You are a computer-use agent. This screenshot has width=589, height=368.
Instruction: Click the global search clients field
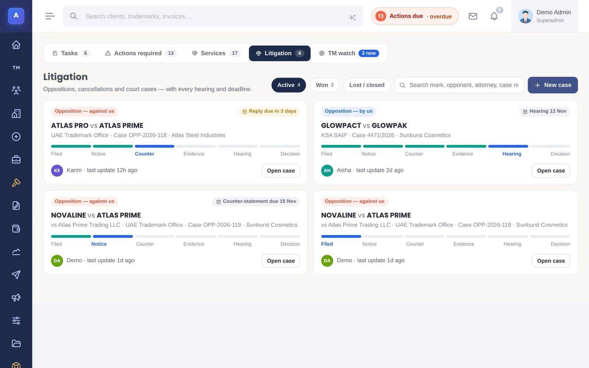coord(213,16)
